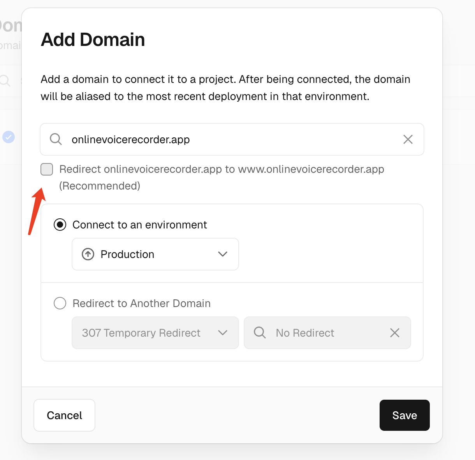Clear the No Redirect field with X

point(394,333)
